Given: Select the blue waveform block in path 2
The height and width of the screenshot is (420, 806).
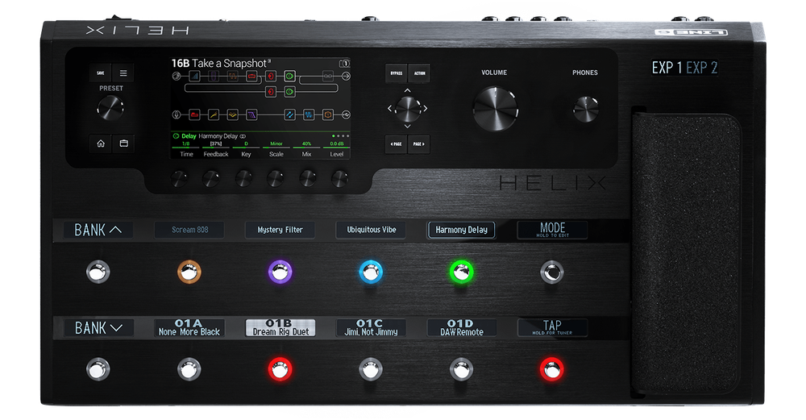Looking at the screenshot, I should tap(309, 114).
